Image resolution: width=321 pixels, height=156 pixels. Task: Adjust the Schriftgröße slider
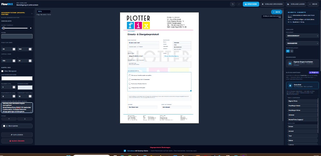[x=15, y=28]
